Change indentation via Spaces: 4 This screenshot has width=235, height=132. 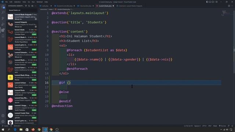click(198, 126)
